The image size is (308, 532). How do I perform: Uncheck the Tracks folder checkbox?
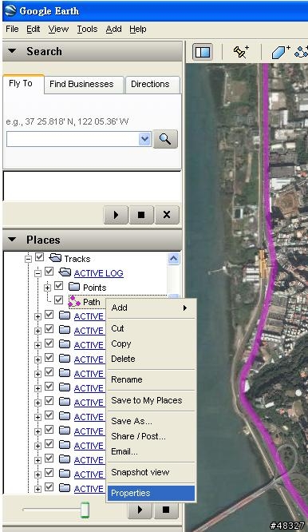point(40,257)
